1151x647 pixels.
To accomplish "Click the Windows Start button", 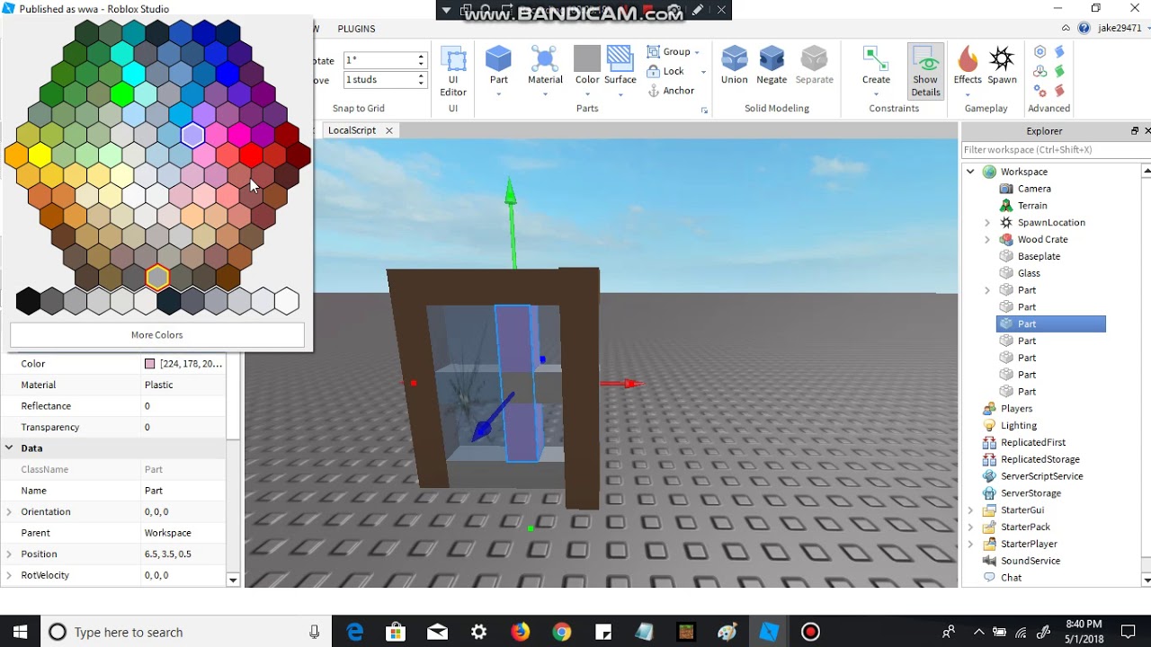I will [20, 632].
